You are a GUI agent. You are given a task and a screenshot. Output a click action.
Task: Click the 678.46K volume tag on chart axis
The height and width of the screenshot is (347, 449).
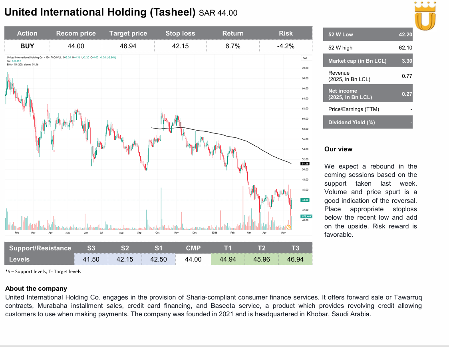(x=306, y=216)
